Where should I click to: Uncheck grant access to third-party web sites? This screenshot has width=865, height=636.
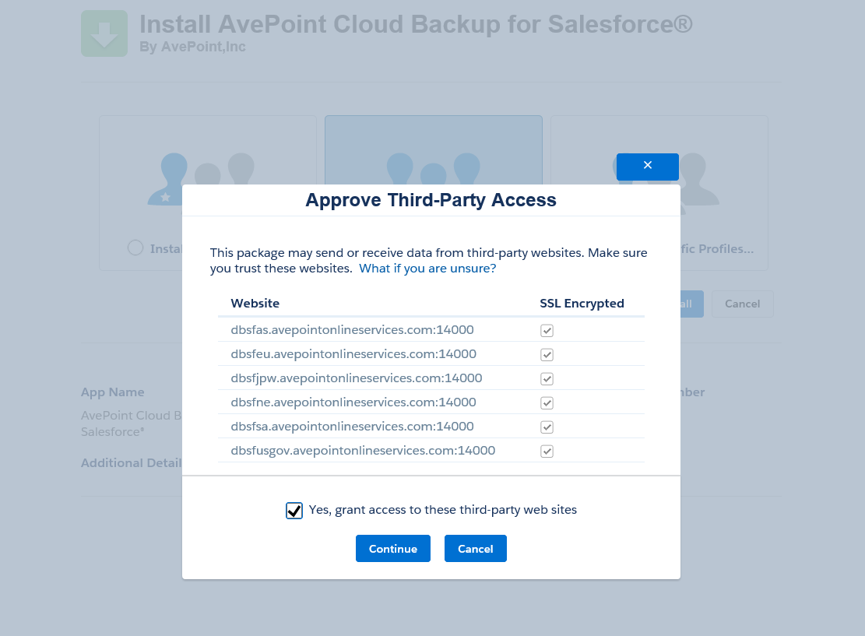pos(294,511)
